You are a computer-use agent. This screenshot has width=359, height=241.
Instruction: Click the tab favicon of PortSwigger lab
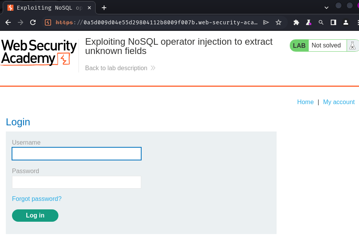(10, 8)
